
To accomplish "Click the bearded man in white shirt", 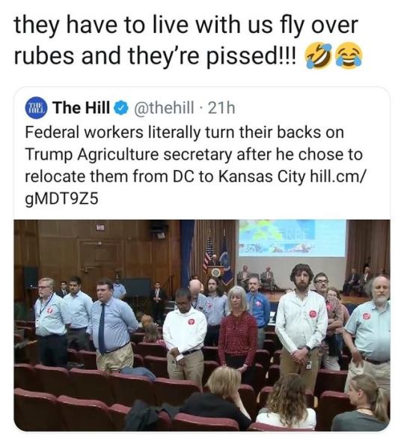I will 301,322.
